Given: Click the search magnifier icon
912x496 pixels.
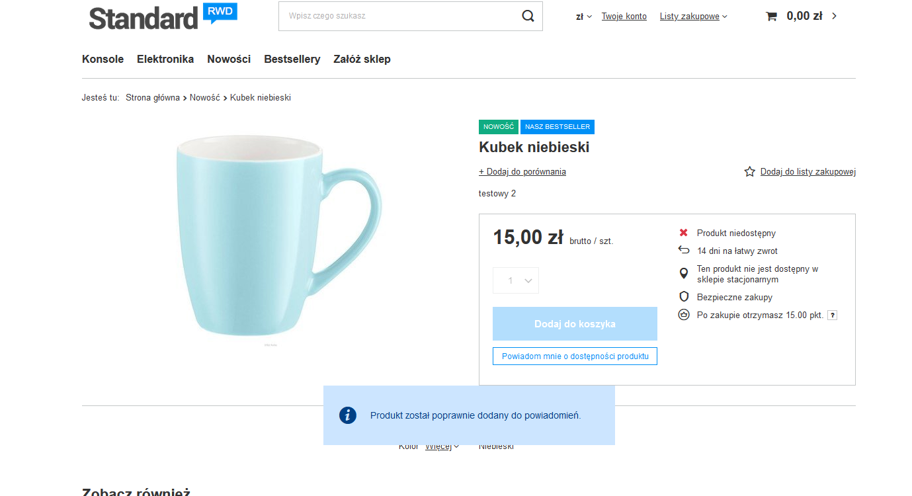Looking at the screenshot, I should [528, 16].
